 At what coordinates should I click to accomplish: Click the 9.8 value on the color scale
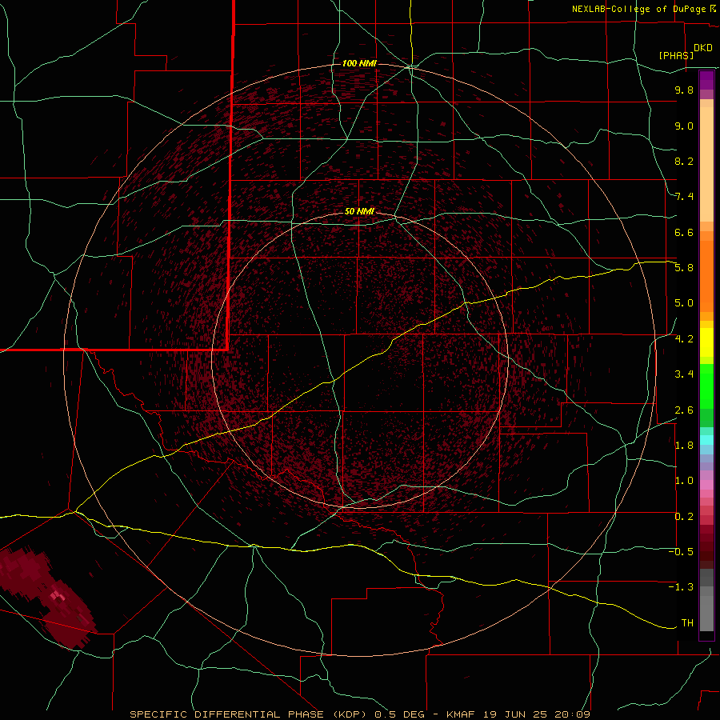pos(684,90)
